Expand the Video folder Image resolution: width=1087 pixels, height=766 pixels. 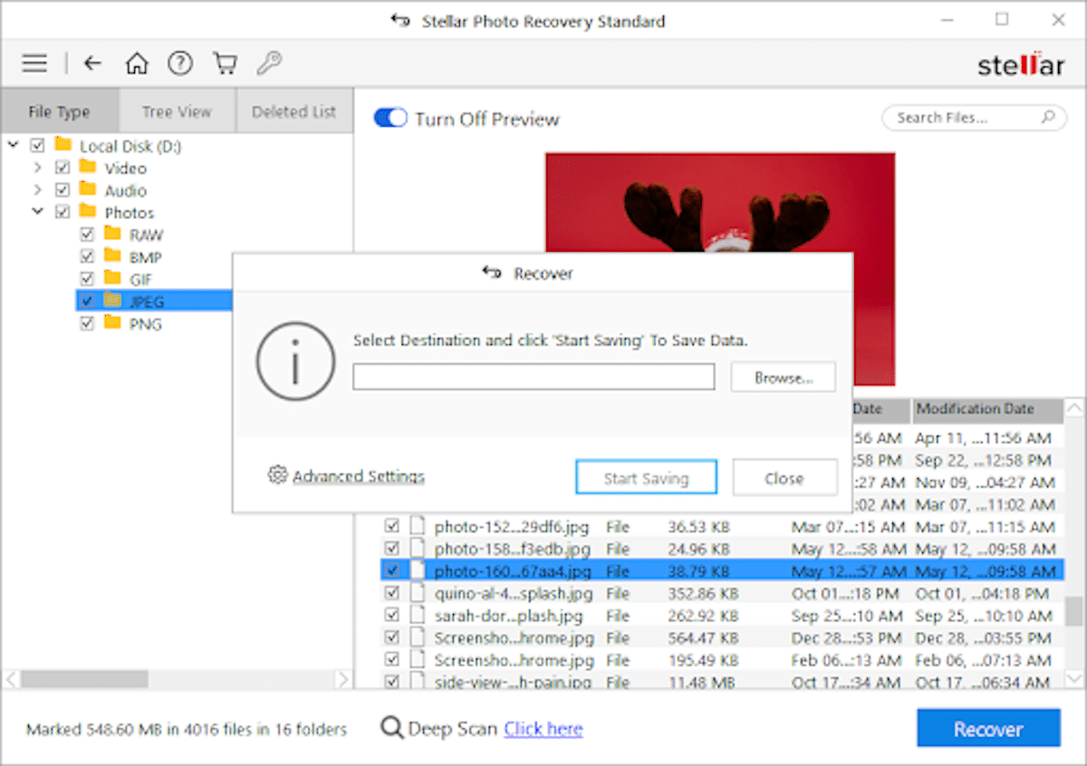(37, 168)
